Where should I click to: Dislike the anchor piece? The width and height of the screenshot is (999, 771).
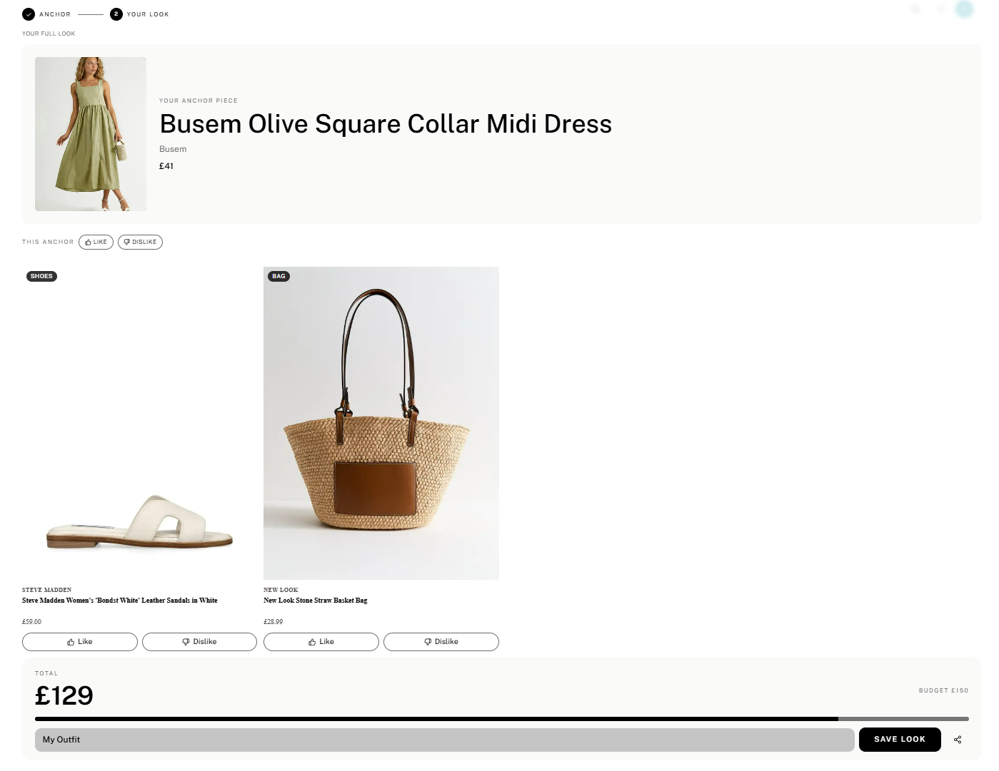140,242
